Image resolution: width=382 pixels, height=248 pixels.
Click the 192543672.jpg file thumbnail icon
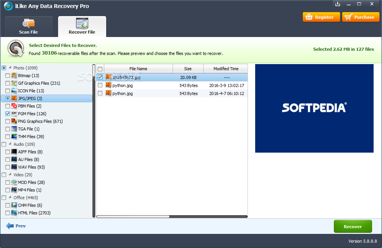pos(108,77)
